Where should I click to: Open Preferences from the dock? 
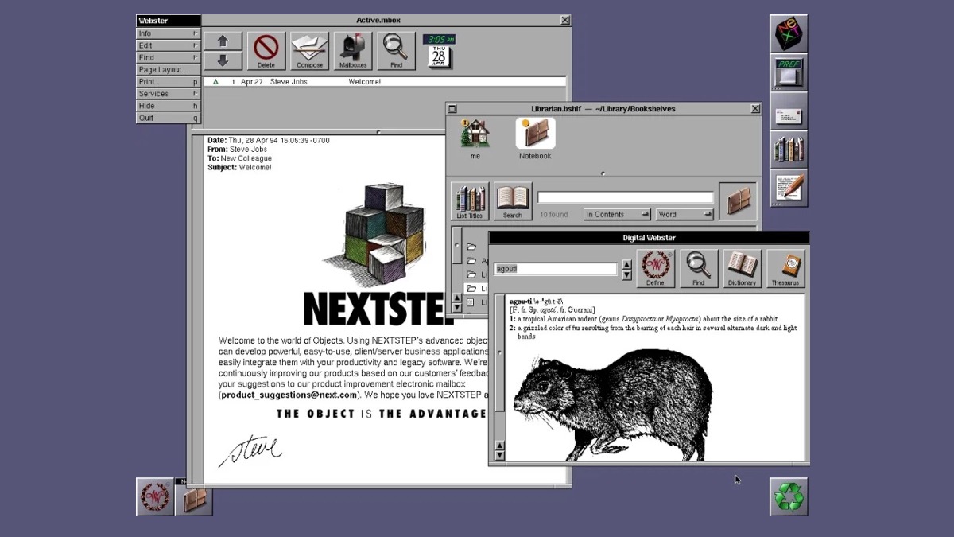pos(789,73)
